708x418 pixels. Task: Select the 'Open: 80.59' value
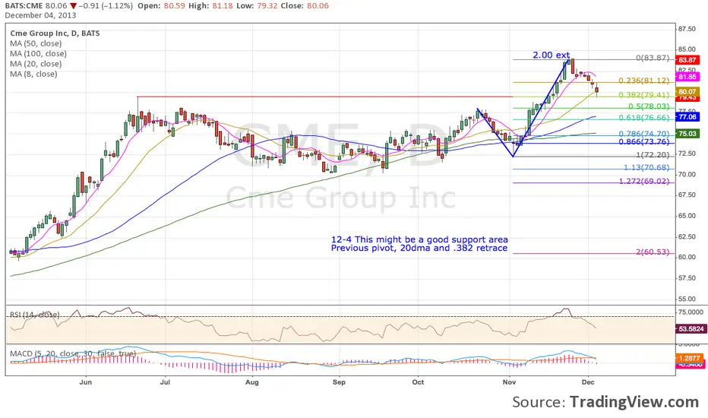pos(161,6)
